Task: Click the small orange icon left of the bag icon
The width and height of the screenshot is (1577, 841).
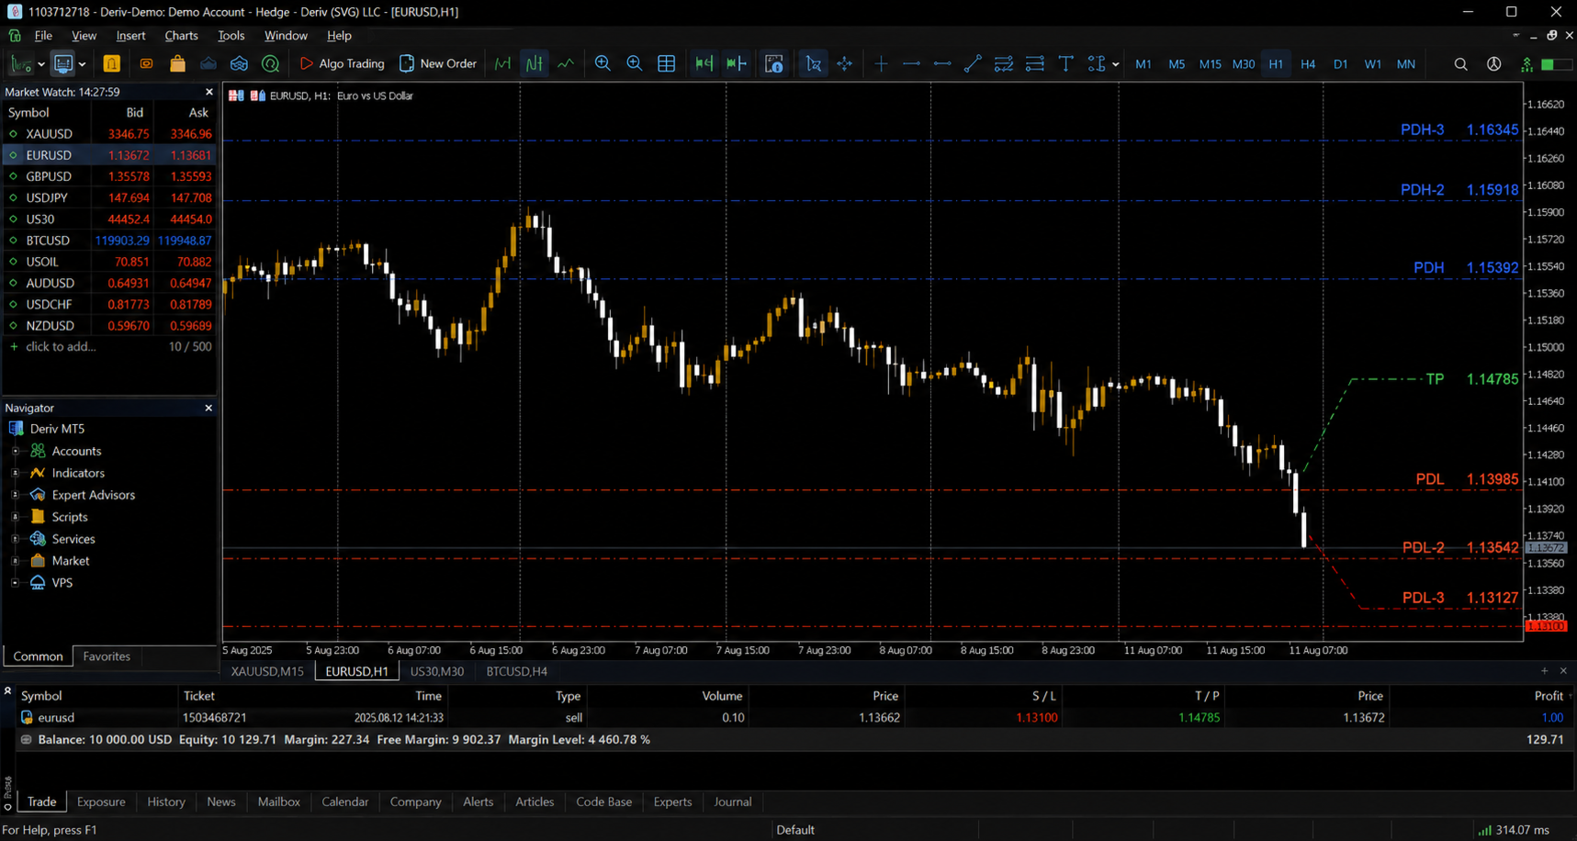Action: [146, 64]
